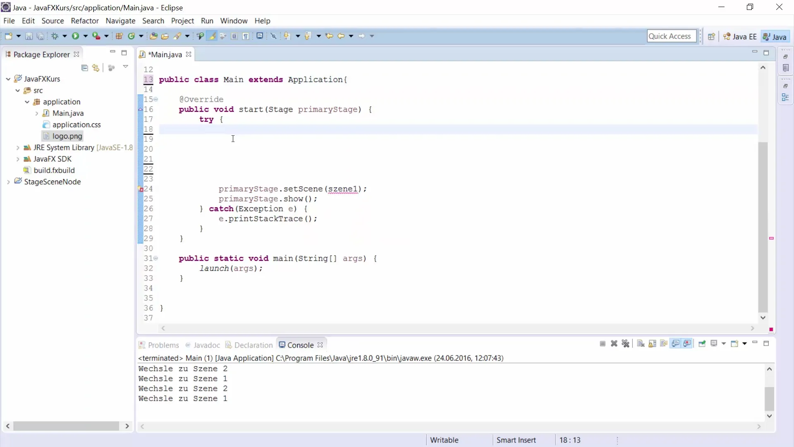
Task: Open the File menu
Action: (x=9, y=21)
